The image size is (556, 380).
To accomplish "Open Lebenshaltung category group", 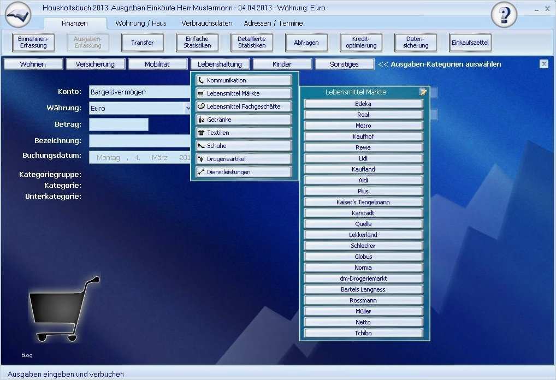I will click(220, 64).
